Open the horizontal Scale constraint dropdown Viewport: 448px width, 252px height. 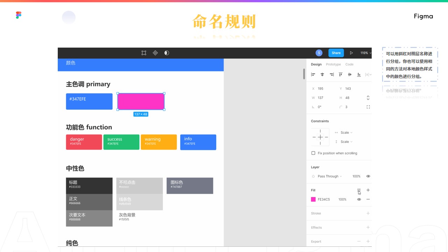[346, 133]
